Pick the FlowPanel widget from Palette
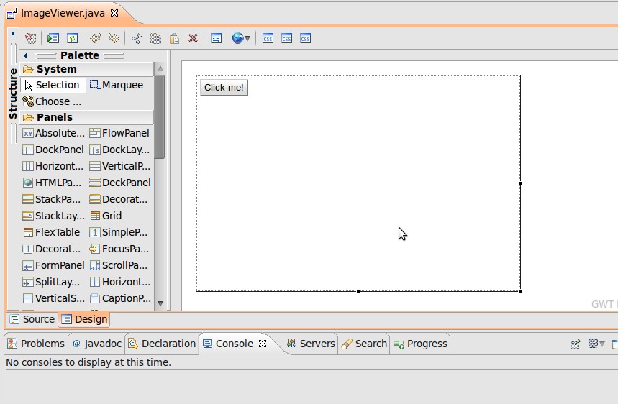Screen dimensions: 618x404 point(119,133)
